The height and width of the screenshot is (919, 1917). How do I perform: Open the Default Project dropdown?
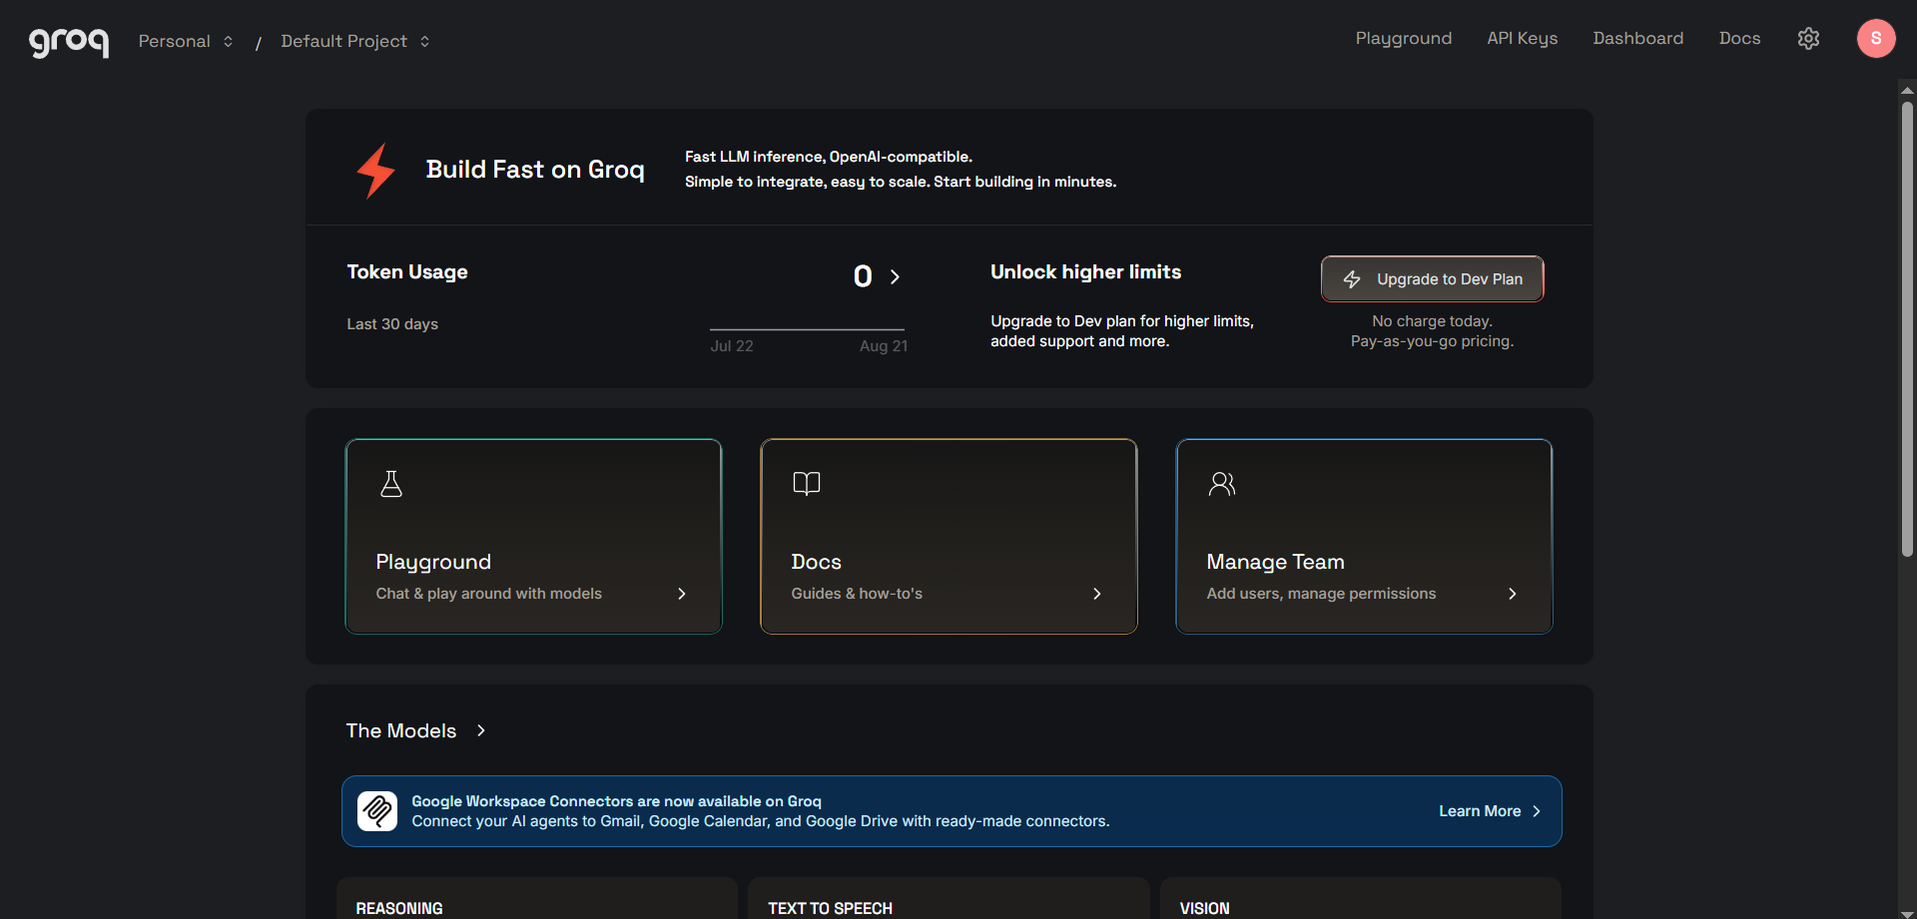click(355, 41)
